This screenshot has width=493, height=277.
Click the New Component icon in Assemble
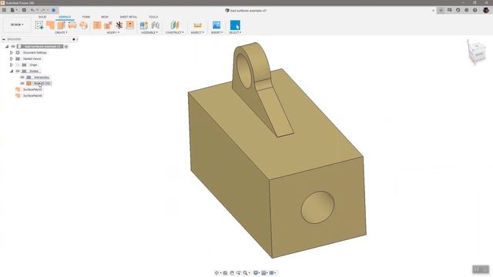point(144,25)
